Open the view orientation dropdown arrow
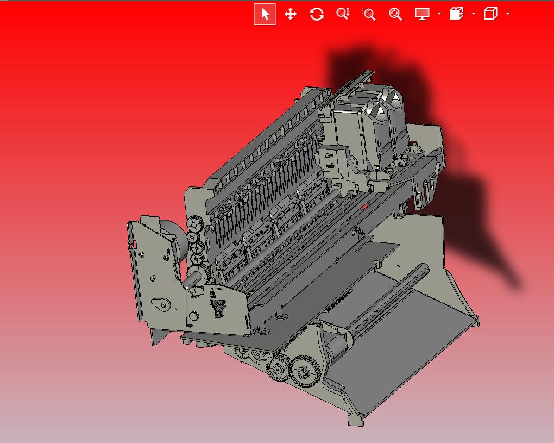The width and height of the screenshot is (554, 443). click(508, 14)
